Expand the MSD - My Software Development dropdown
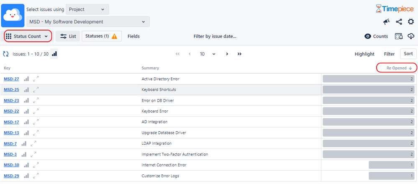 click(88, 22)
